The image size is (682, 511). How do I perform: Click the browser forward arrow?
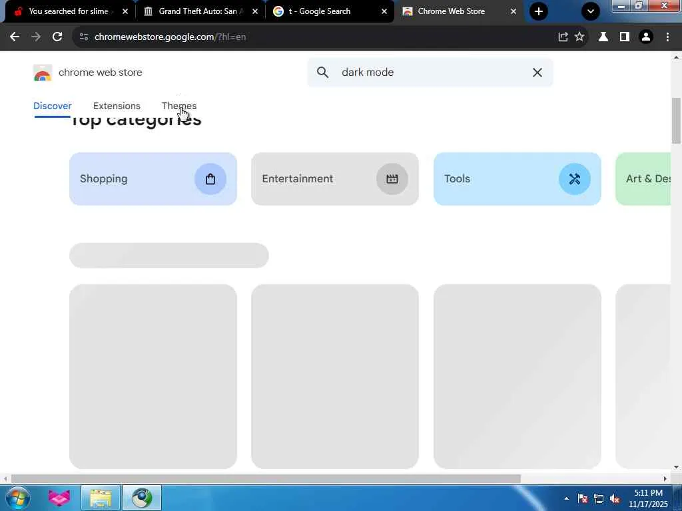click(36, 37)
